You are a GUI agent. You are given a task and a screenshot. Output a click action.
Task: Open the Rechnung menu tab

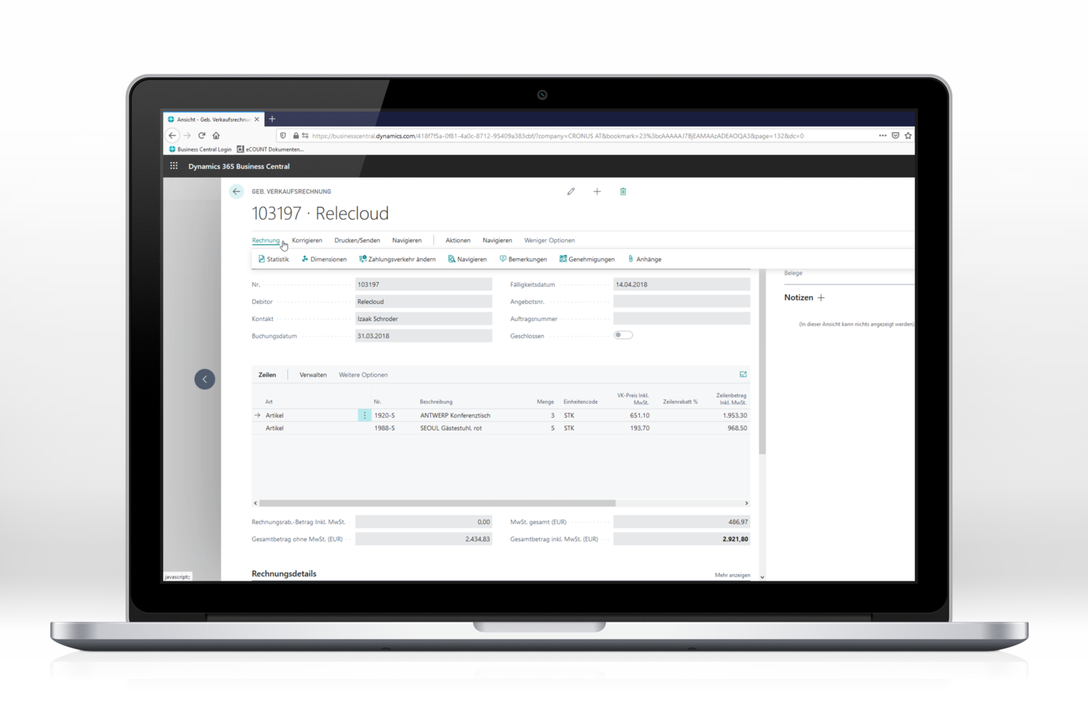coord(265,240)
